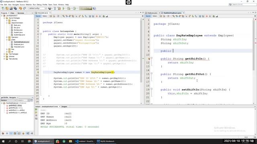Open the Window menu
This screenshot has height=144, width=257.
click(x=61, y=4)
